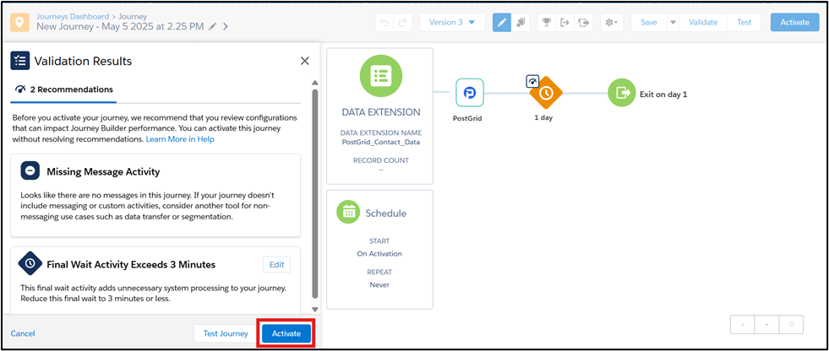Click the On Activation start value
Viewport: 829px width, 351px height.
coord(379,253)
